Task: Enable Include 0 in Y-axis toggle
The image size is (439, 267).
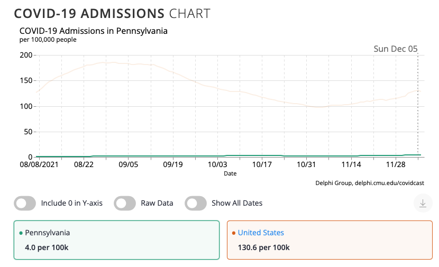Action: [25, 203]
